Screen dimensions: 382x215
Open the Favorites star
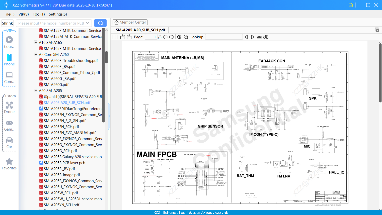pyautogui.click(x=9, y=164)
